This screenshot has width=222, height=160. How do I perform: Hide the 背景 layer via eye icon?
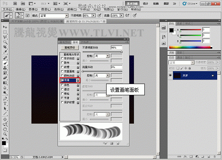(x=171, y=76)
